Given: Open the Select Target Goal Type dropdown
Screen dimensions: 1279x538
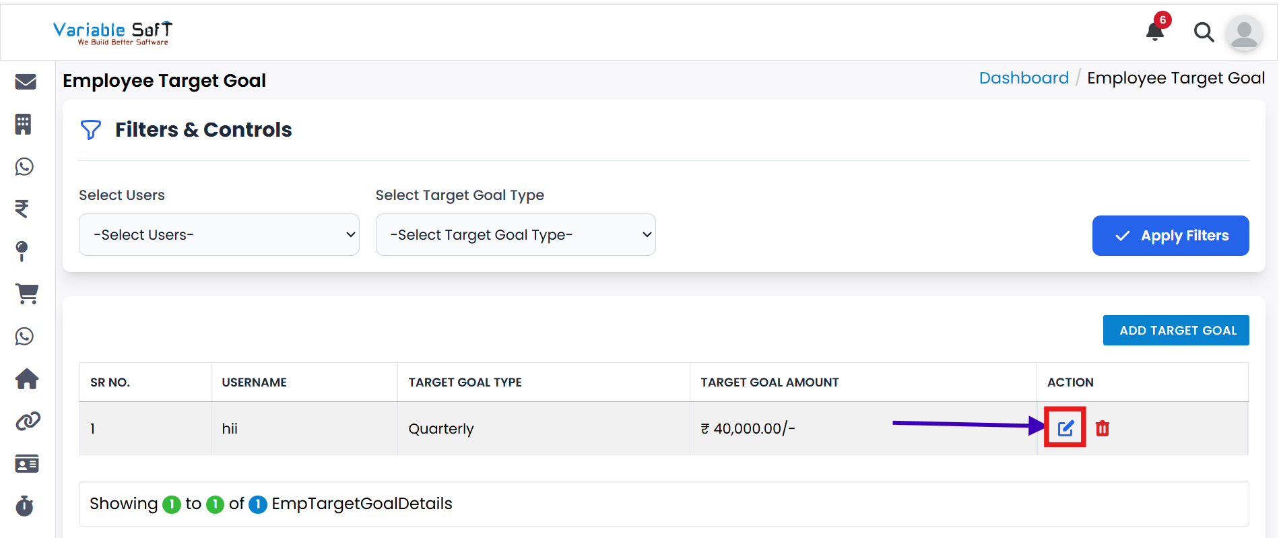Looking at the screenshot, I should pos(515,235).
